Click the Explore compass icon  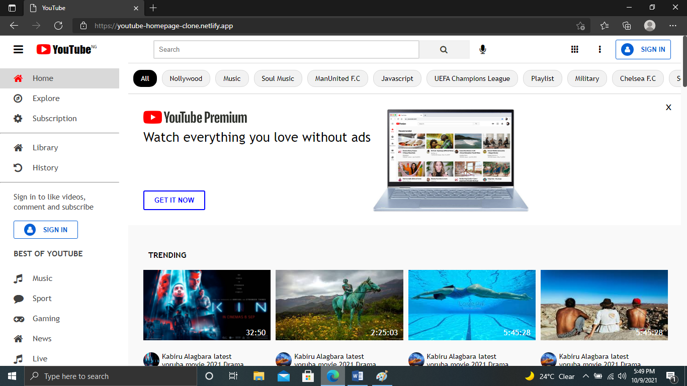[18, 99]
